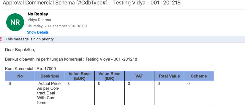Click the Deskripsi column header
This screenshot has height=109, width=245.
click(50, 76)
